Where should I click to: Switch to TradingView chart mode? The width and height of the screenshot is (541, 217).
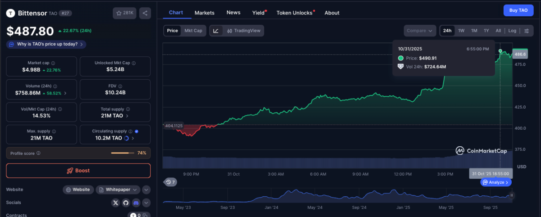pyautogui.click(x=244, y=31)
